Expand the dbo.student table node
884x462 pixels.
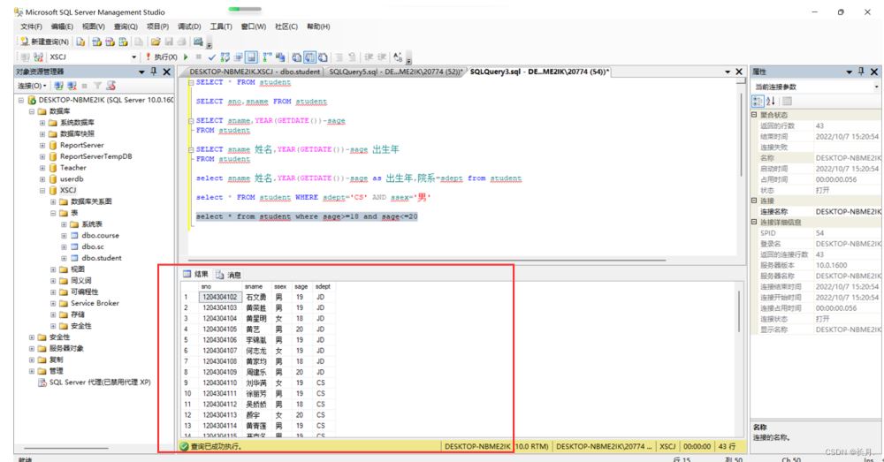(64, 258)
